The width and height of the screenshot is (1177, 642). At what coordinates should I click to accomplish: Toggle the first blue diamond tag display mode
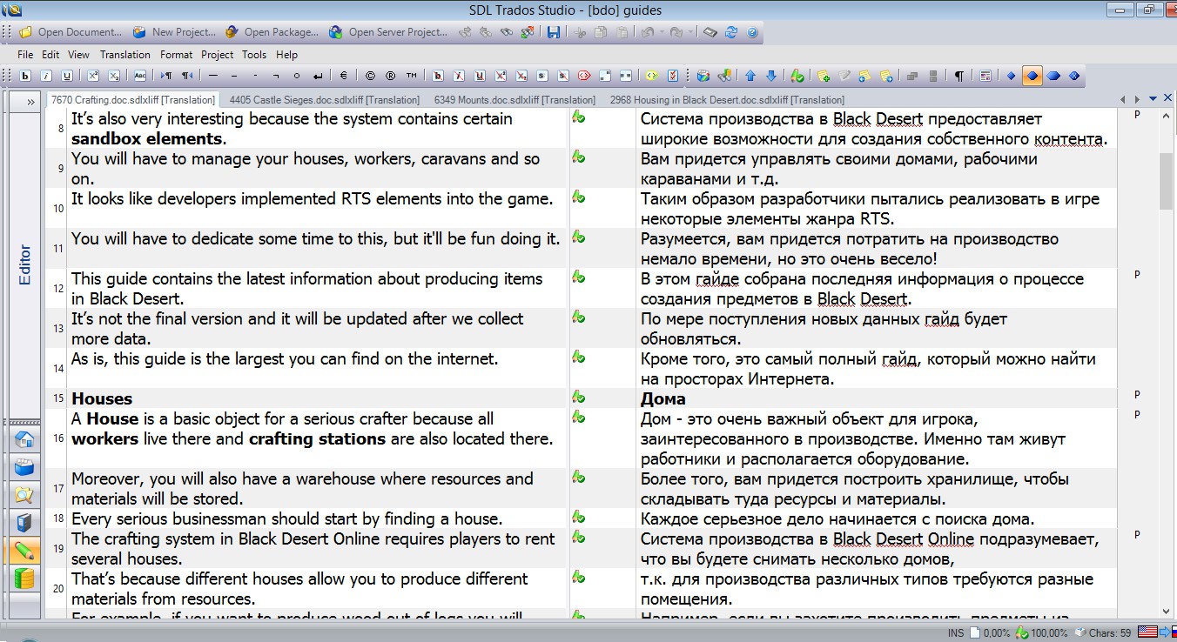[1011, 76]
